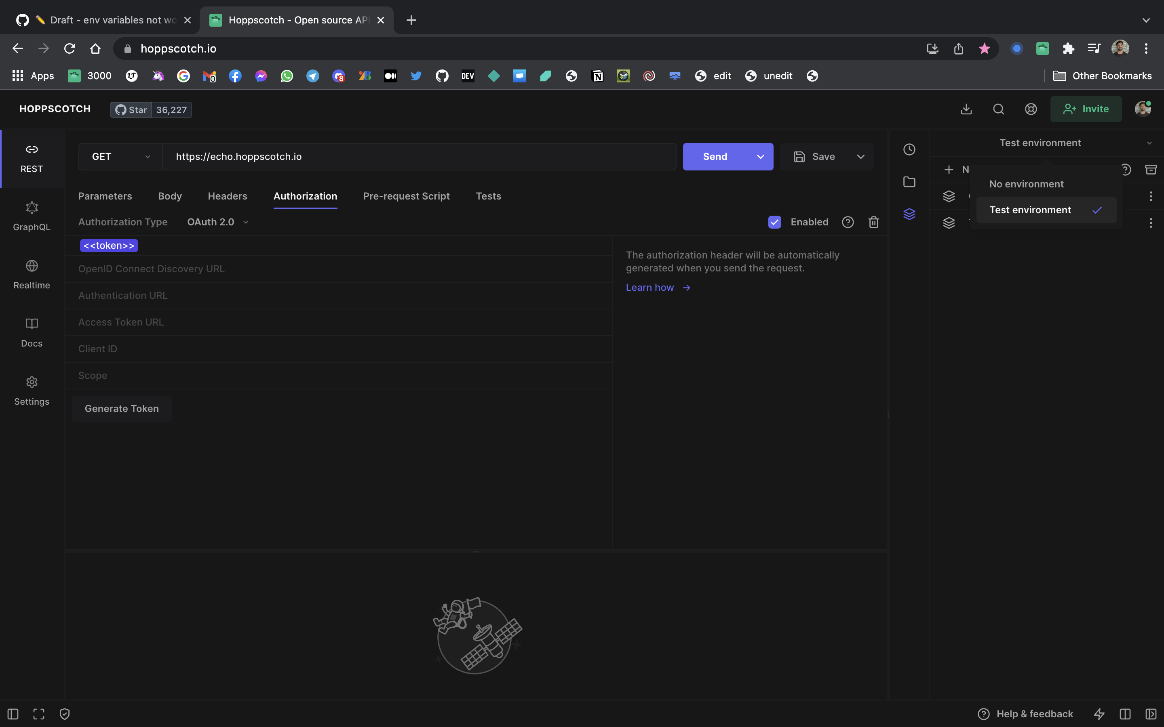Open the Environments layers icon panel
The height and width of the screenshot is (727, 1164).
909,214
